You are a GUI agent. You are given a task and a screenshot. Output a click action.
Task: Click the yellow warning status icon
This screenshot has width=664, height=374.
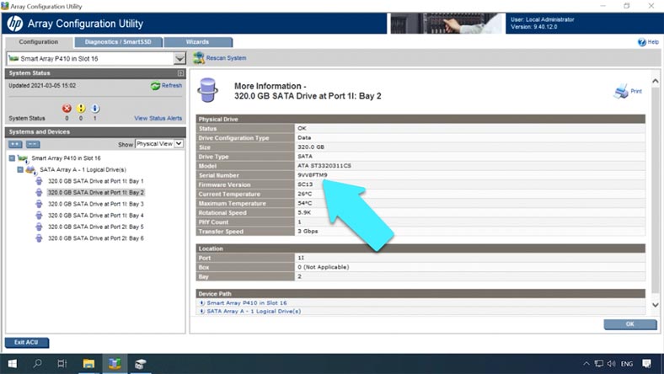81,109
